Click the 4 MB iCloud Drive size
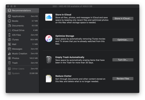145x100 pixels. click(35, 30)
